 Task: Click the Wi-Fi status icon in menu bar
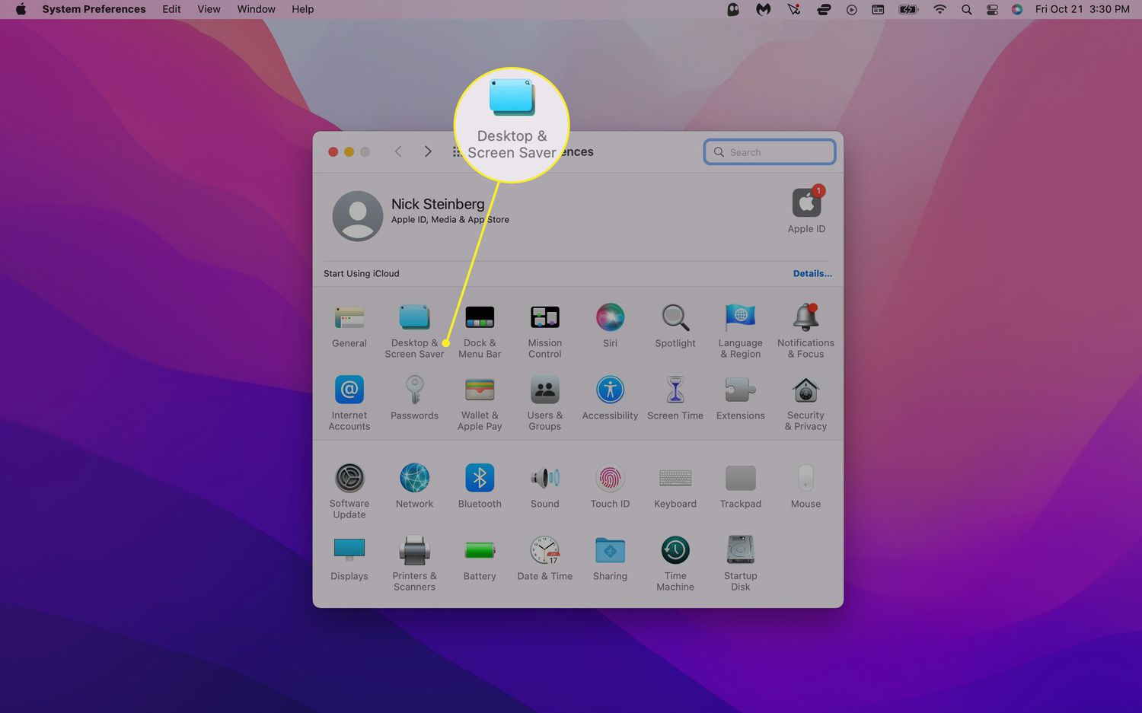[939, 9]
